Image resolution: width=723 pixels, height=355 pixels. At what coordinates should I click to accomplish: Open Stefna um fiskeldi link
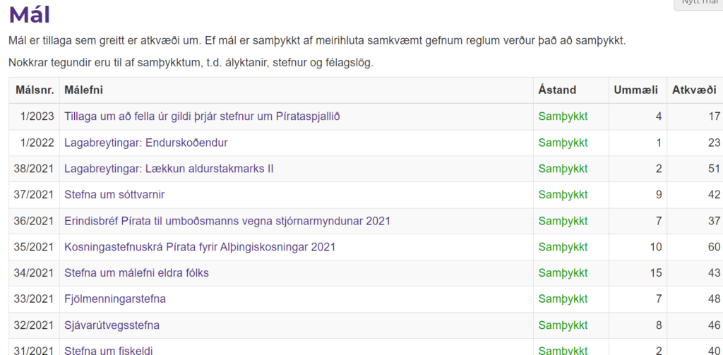click(x=109, y=350)
